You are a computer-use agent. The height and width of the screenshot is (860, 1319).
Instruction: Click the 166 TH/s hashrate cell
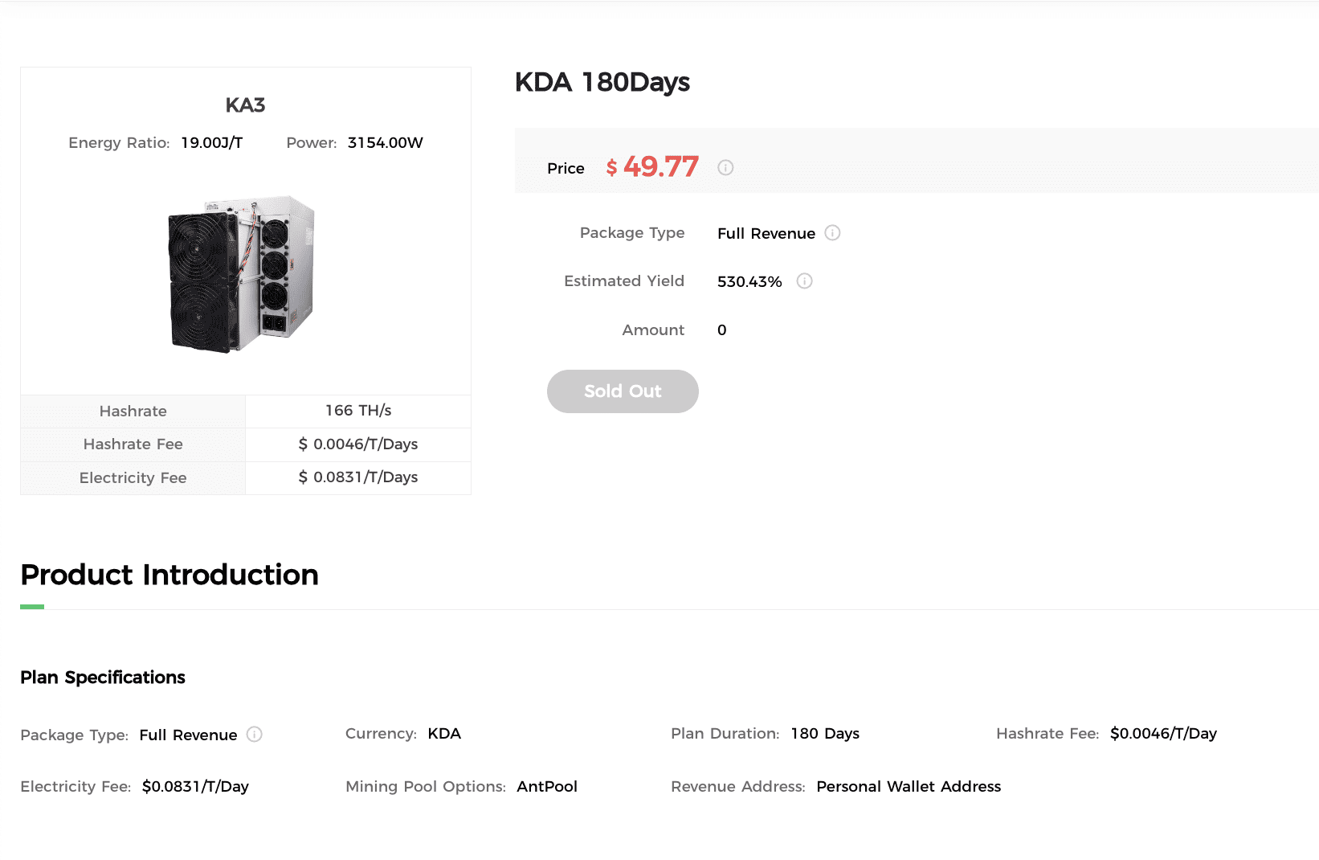(x=358, y=411)
